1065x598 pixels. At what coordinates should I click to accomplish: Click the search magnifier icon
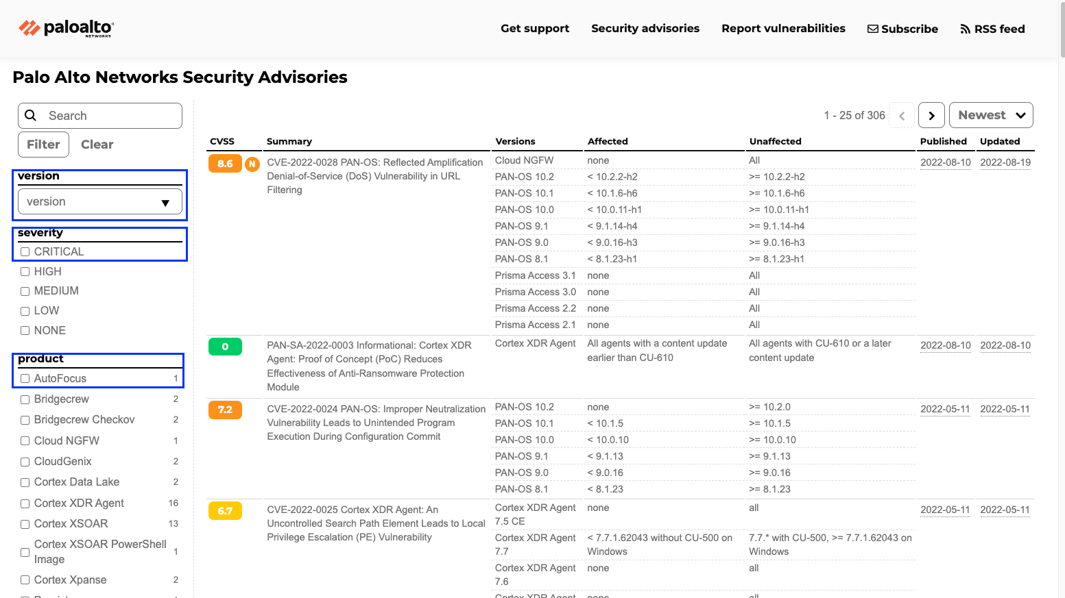pos(30,116)
